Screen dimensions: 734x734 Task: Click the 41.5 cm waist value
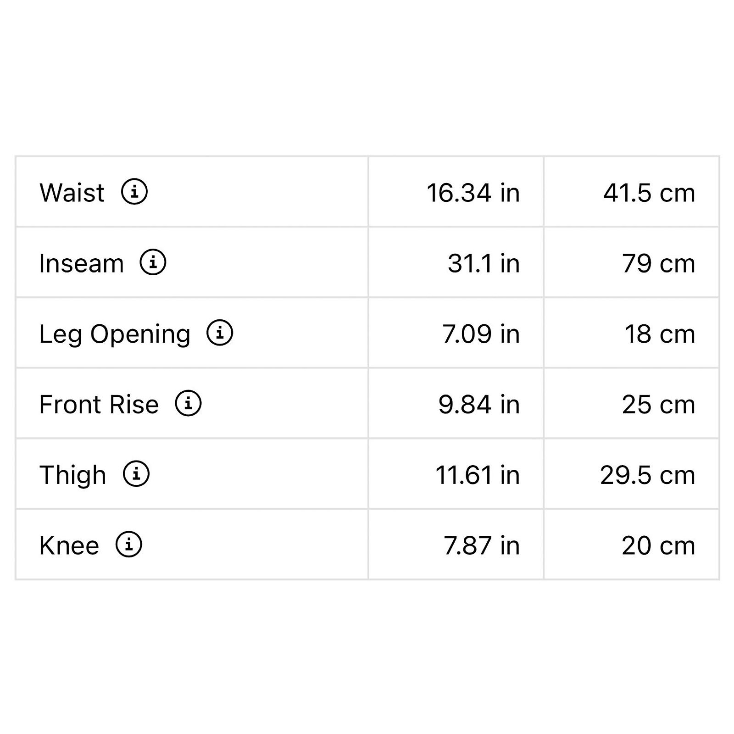pos(650,193)
